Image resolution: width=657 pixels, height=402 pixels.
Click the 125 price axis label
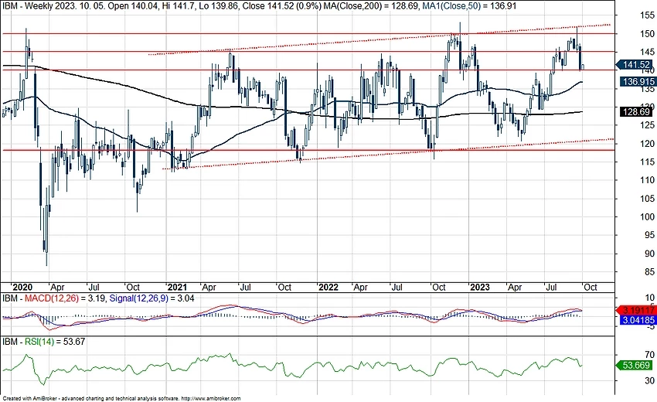[x=647, y=125]
